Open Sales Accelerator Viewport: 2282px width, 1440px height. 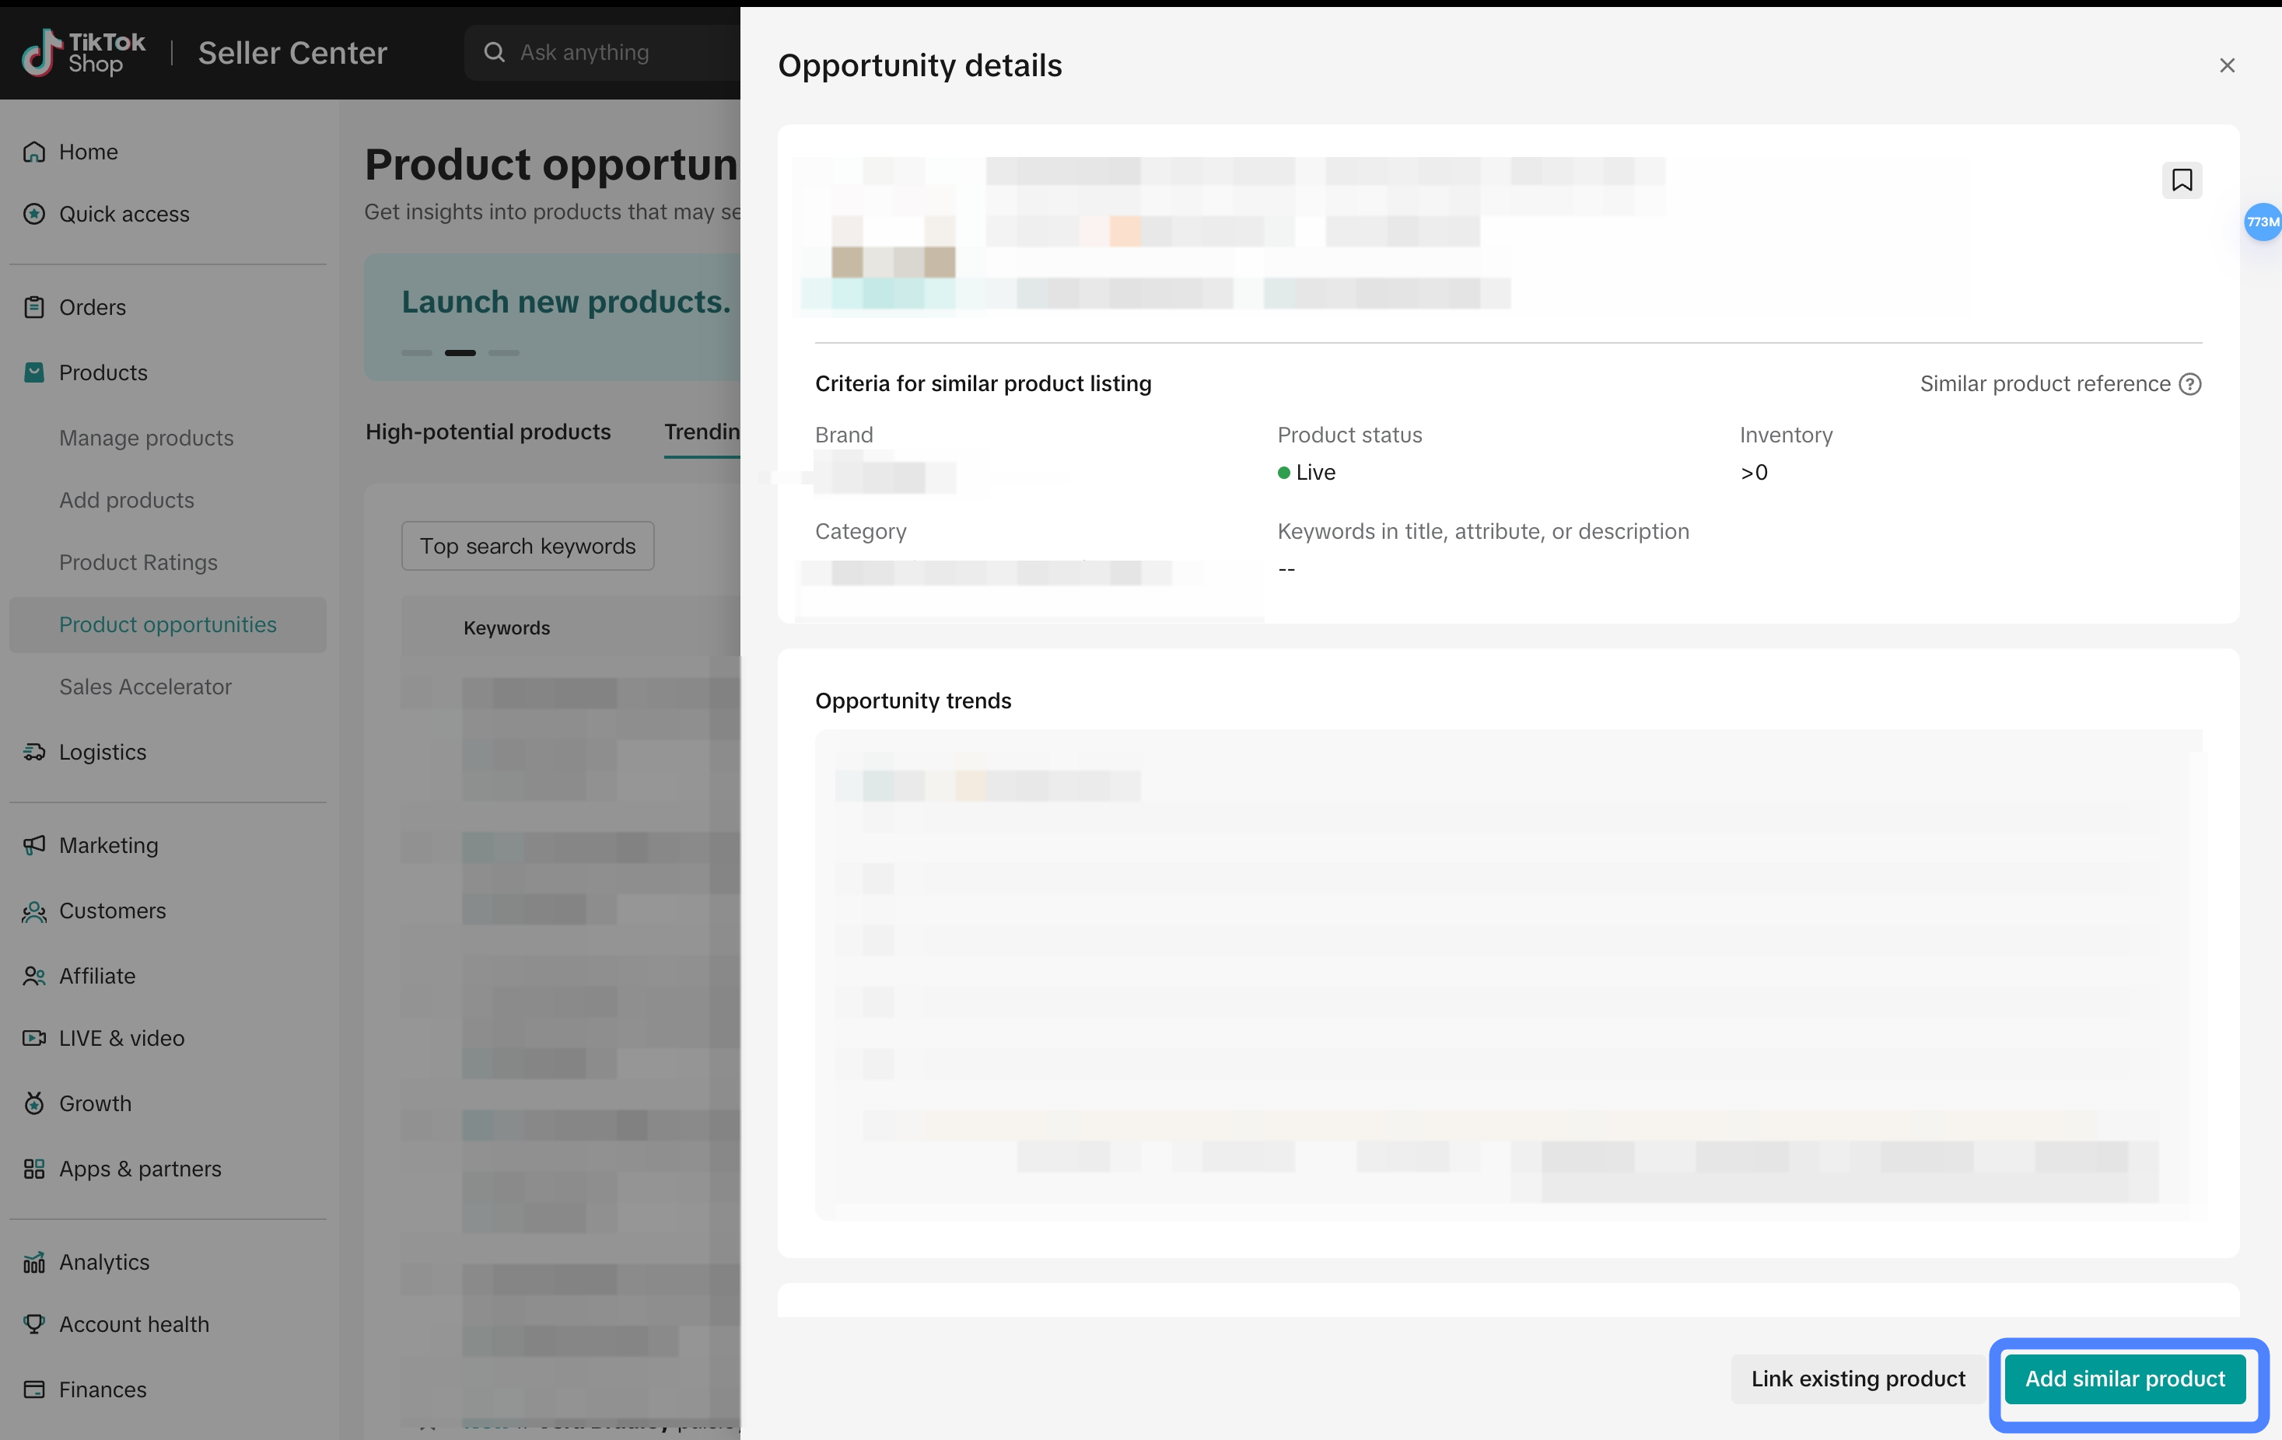[145, 687]
